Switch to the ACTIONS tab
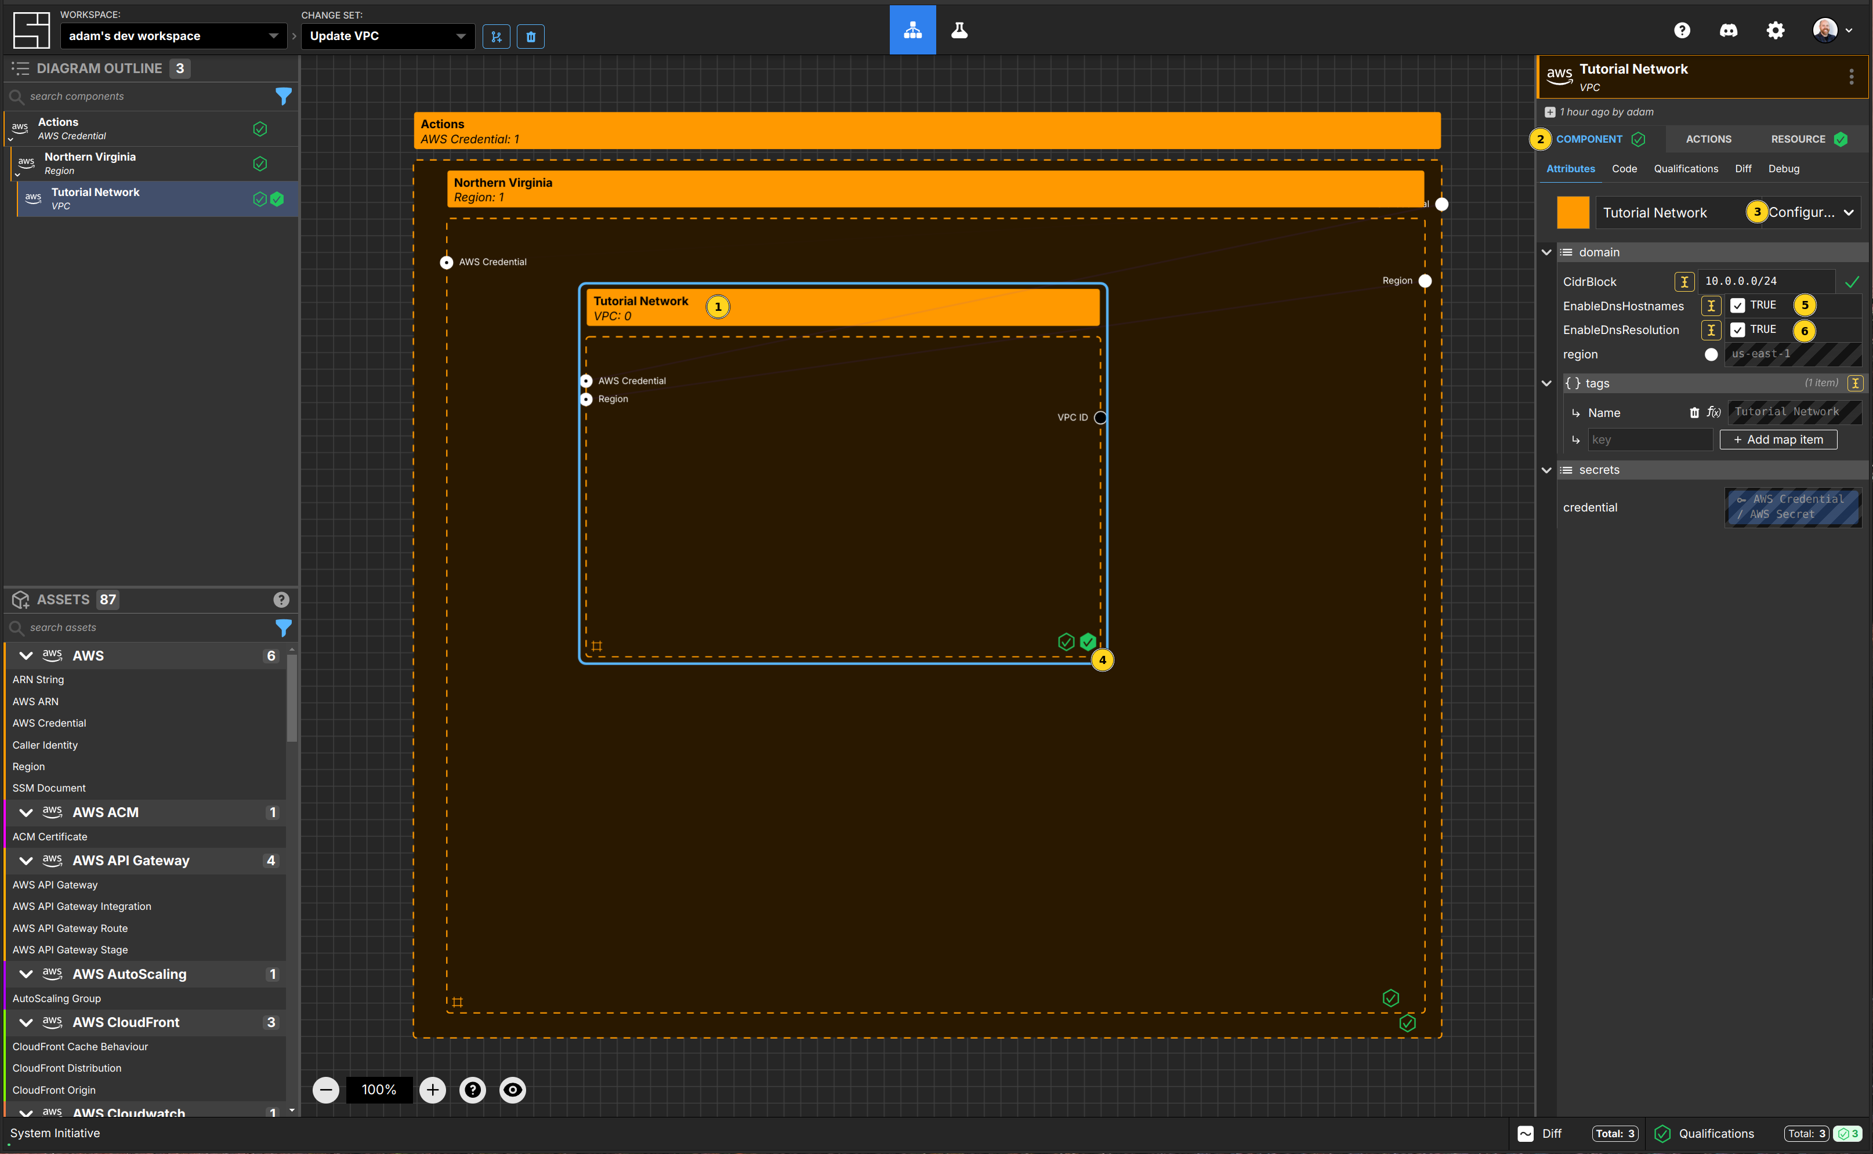The image size is (1873, 1154). click(1708, 139)
